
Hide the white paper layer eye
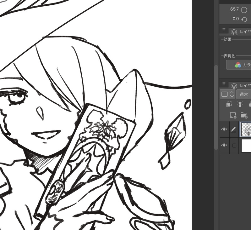[224, 145]
